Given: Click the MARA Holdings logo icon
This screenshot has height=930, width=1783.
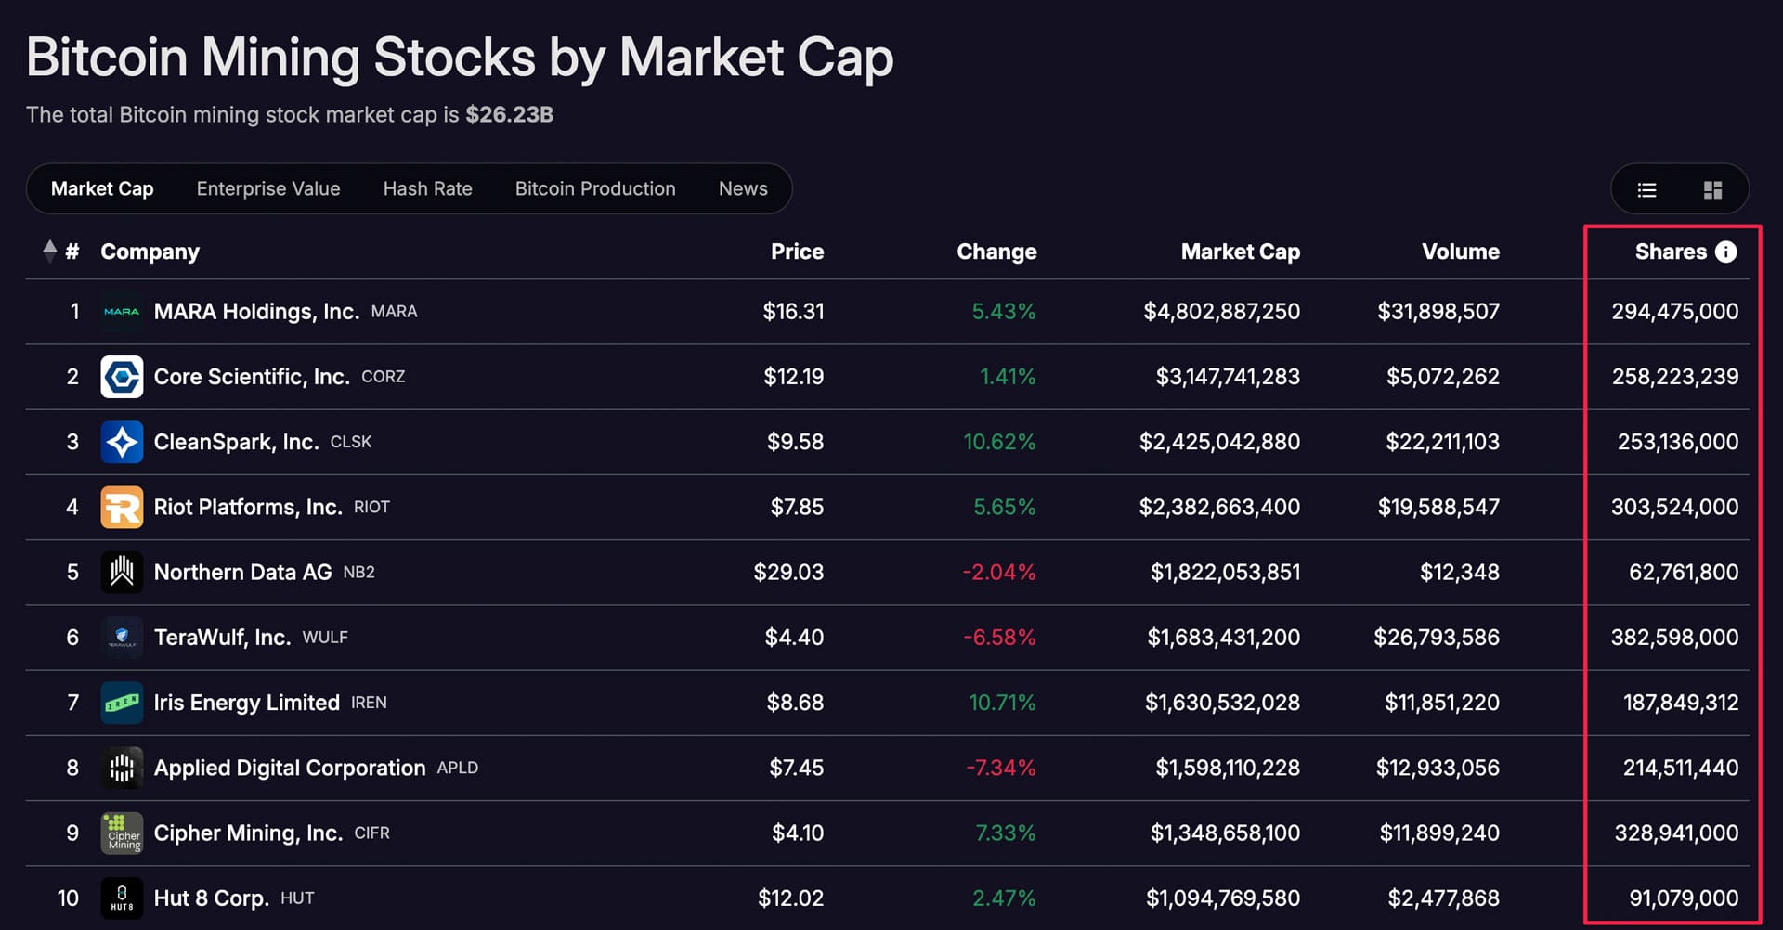Looking at the screenshot, I should pos(122,312).
